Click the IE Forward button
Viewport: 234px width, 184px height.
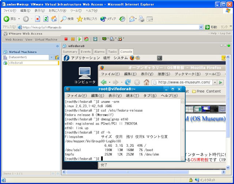coord(26,19)
